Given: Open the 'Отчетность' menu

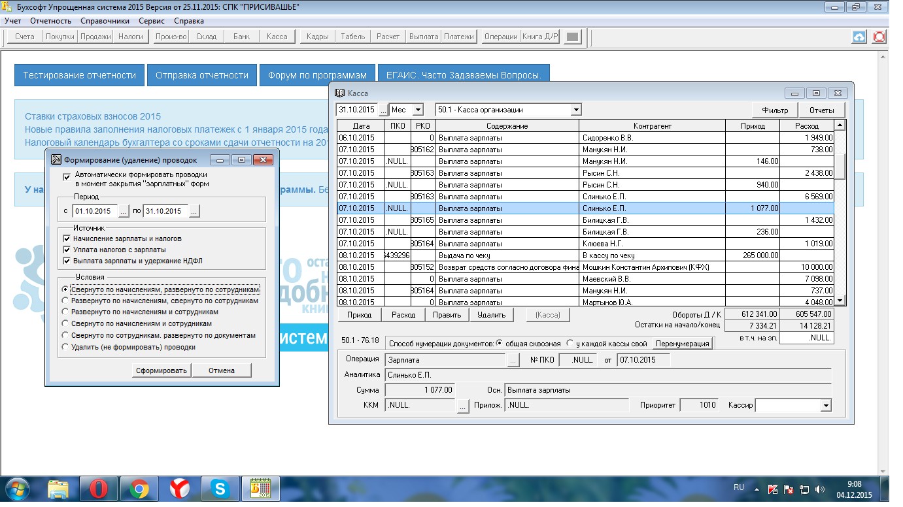Looking at the screenshot, I should click(x=50, y=21).
